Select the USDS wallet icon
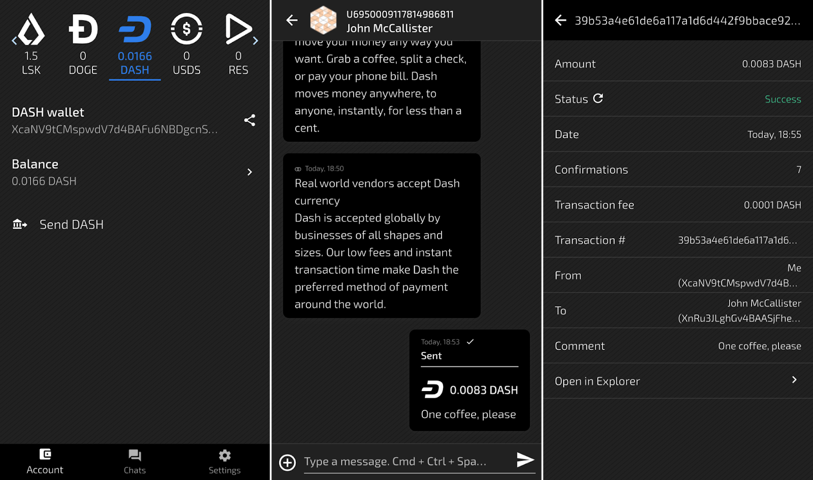 point(186,29)
